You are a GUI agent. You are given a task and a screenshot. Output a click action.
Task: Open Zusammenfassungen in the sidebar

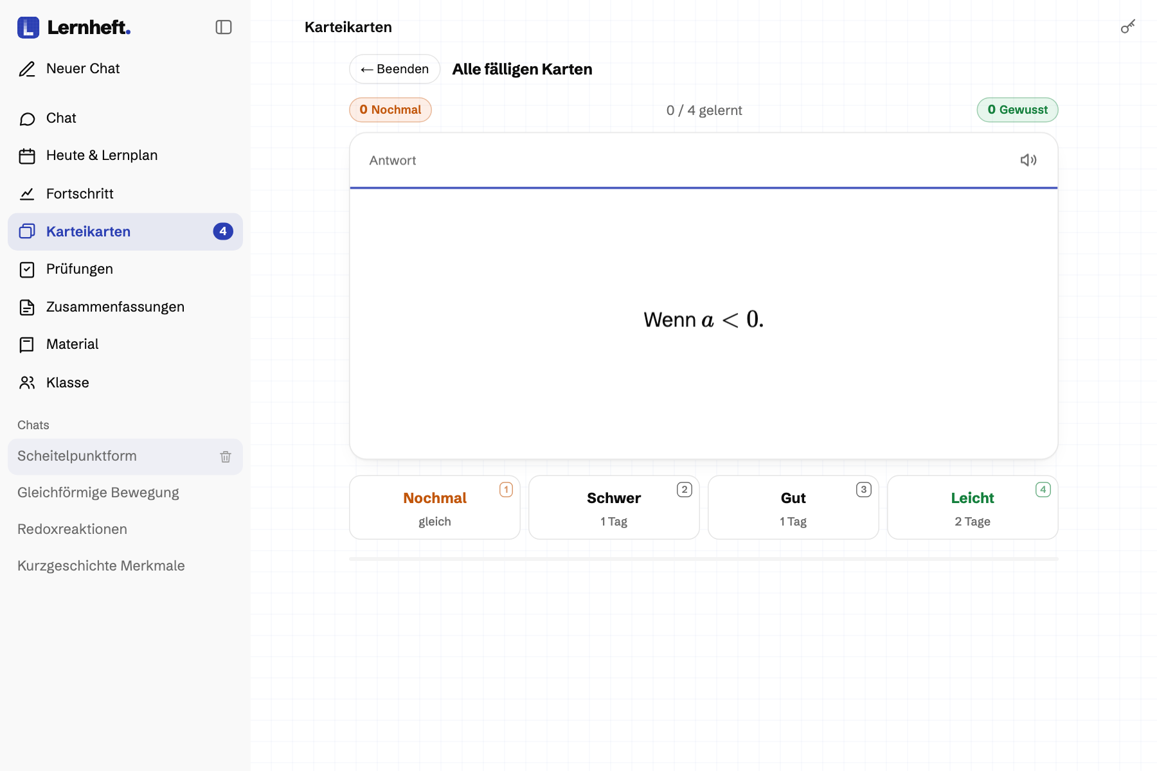tap(125, 307)
